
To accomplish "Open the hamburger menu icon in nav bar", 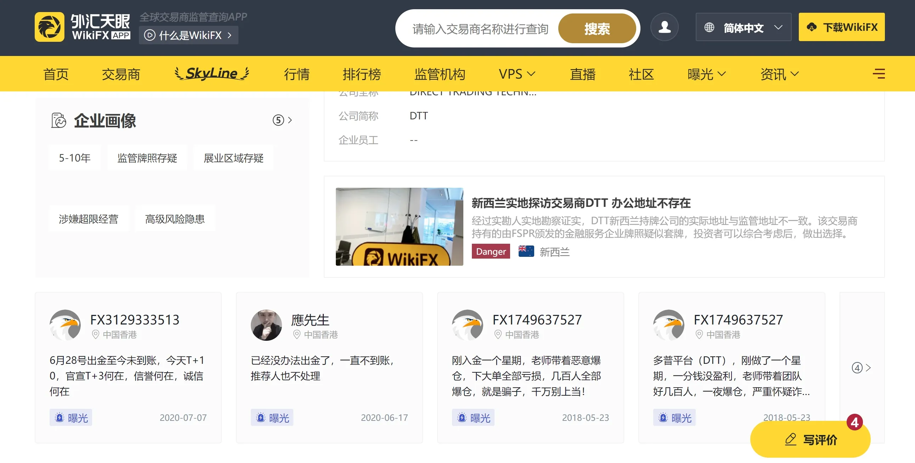I will pos(879,74).
